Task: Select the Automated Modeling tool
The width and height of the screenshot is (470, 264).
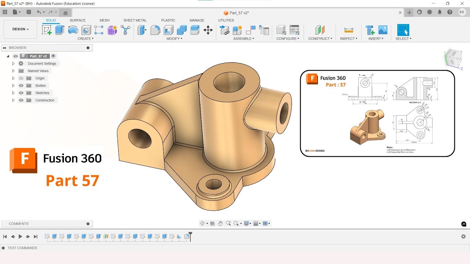Action: [126, 30]
